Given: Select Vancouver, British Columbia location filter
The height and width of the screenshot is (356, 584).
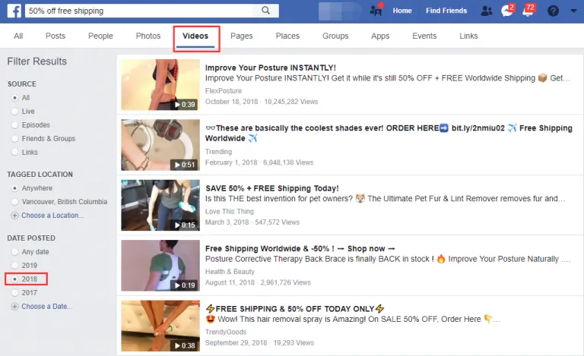Looking at the screenshot, I should (14, 202).
